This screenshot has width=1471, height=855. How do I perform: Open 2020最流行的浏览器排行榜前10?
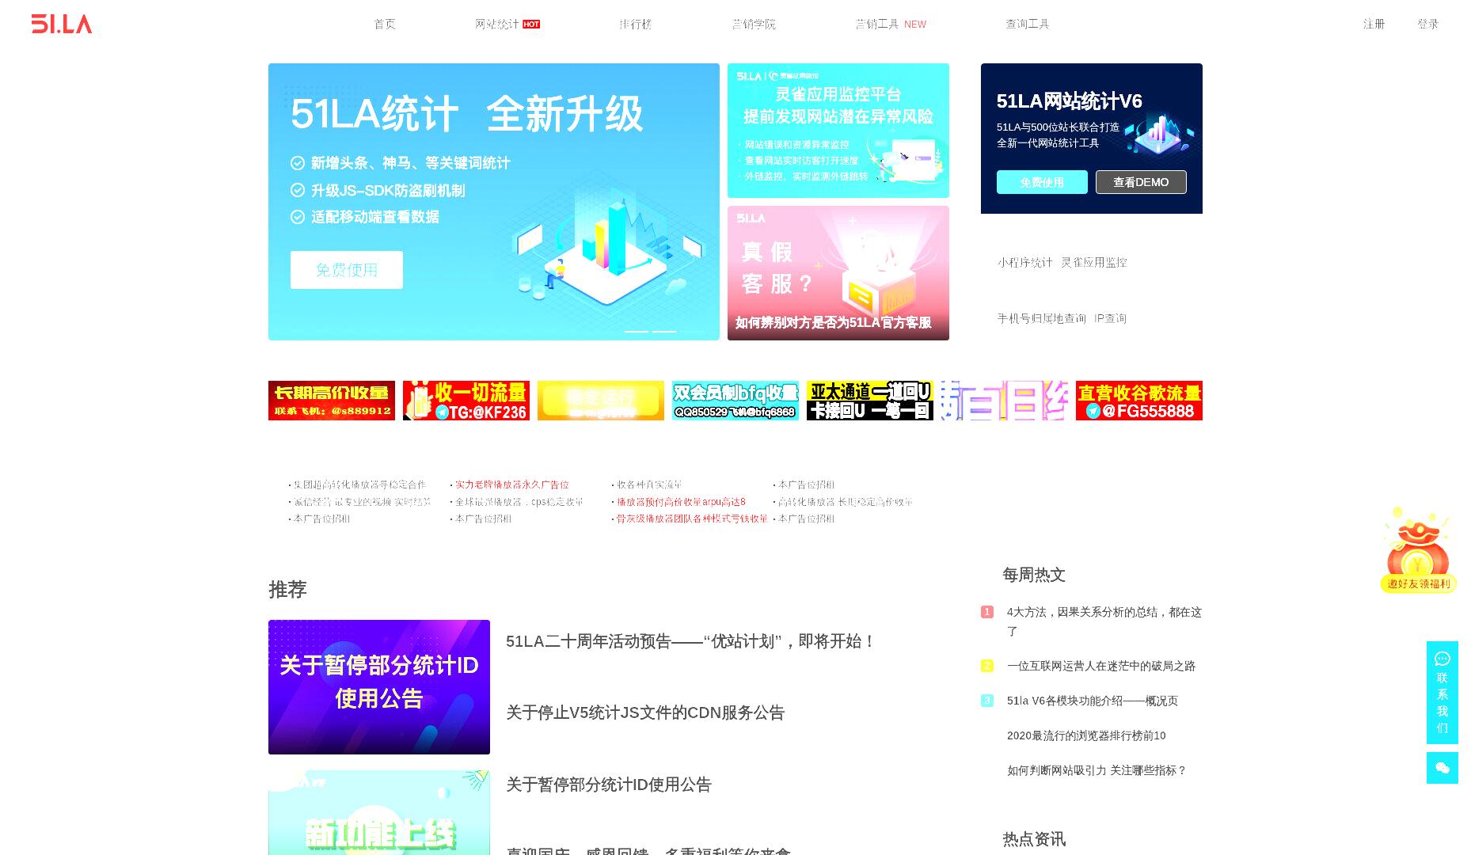pos(1086,735)
